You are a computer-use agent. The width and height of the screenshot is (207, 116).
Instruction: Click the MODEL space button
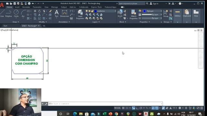[117, 108]
